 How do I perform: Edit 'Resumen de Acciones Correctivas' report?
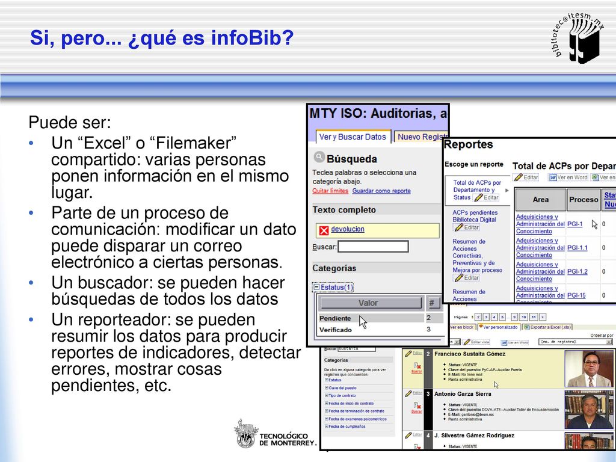466,278
